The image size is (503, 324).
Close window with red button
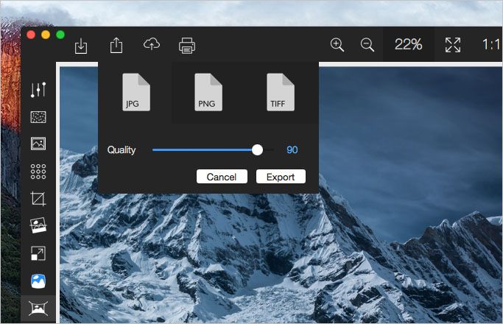31,35
